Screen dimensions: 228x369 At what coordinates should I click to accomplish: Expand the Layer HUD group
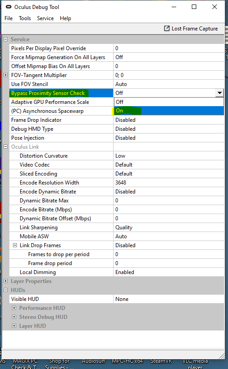point(14,326)
